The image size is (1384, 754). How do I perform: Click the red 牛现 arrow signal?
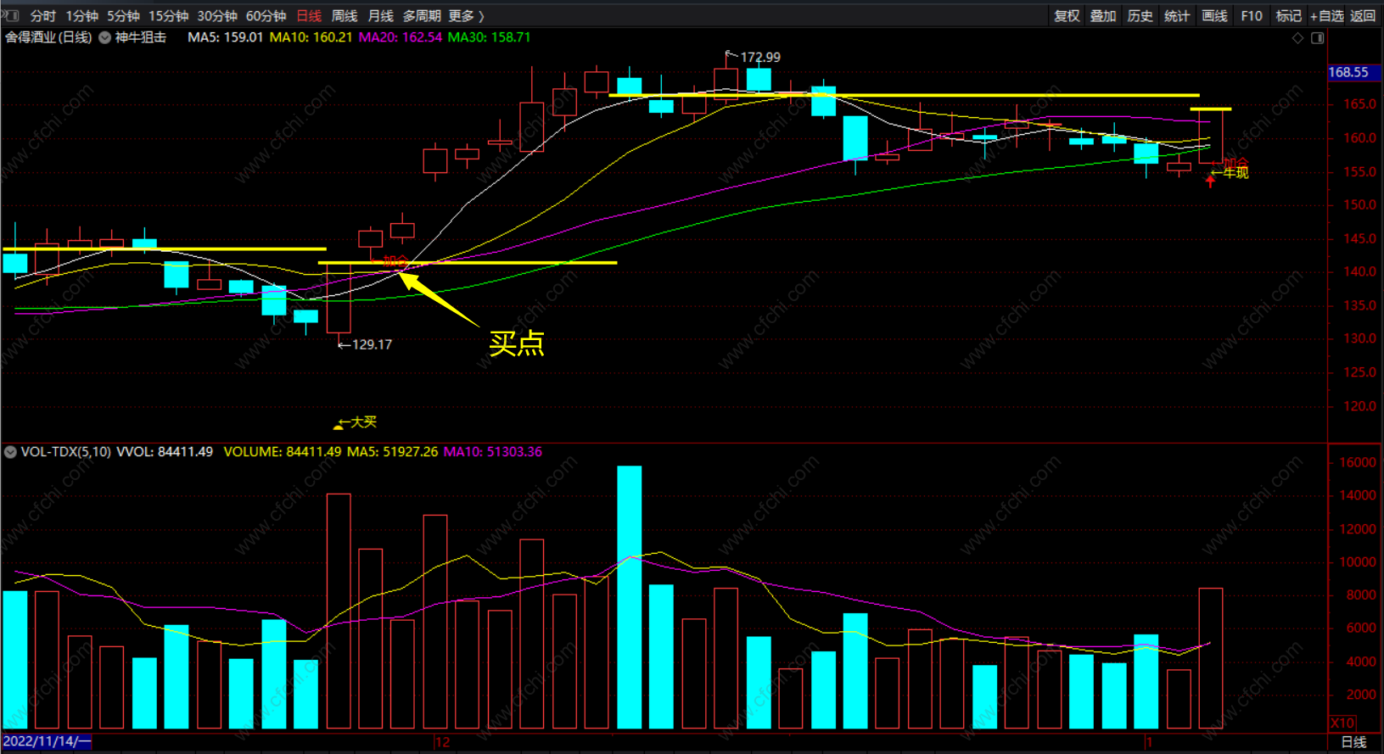coord(1211,180)
